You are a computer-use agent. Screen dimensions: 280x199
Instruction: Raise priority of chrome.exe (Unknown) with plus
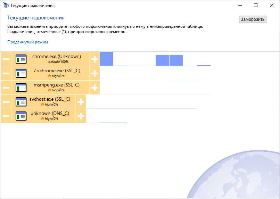[94, 59]
